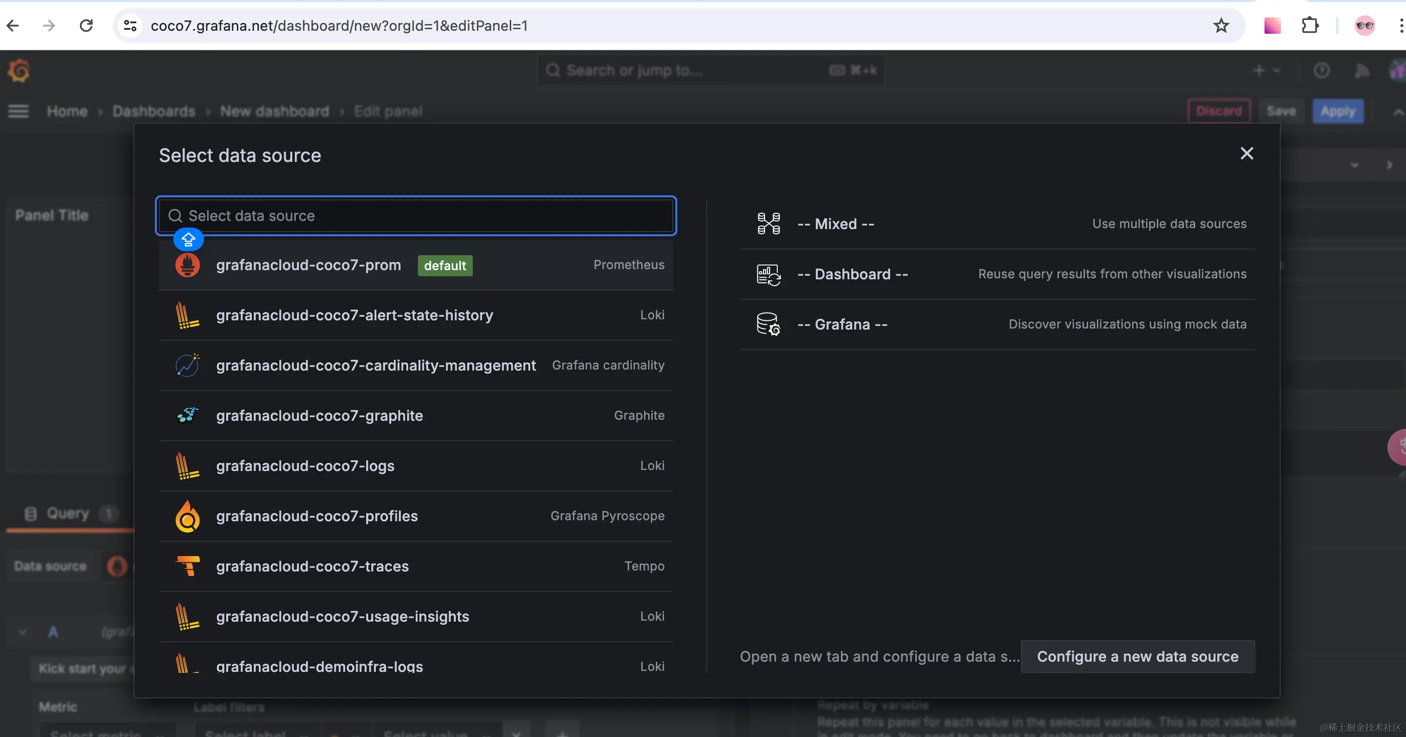Screen dimensions: 1406x737
Task: Select grafanacloud-coco7-cardinality-management data source
Action: tap(416, 365)
